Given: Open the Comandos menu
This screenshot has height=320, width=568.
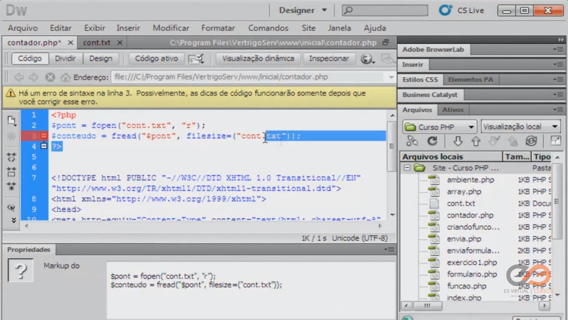Looking at the screenshot, I should click(268, 28).
